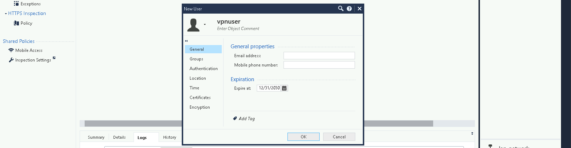The image size is (571, 148).
Task: Click the Add Tag icon
Action: pyautogui.click(x=235, y=118)
